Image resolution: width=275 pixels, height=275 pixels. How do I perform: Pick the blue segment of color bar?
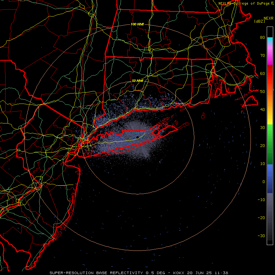click(x=270, y=179)
